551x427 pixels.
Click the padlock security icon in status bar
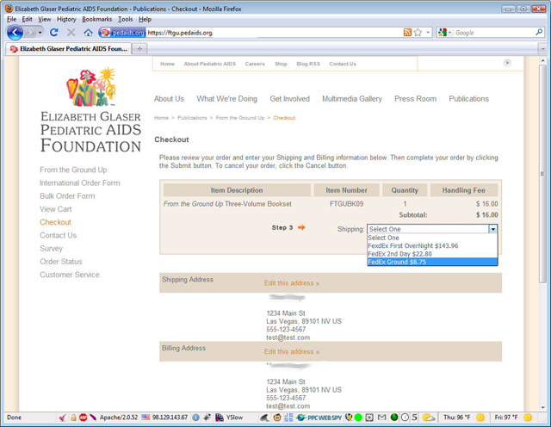pyautogui.click(x=73, y=418)
